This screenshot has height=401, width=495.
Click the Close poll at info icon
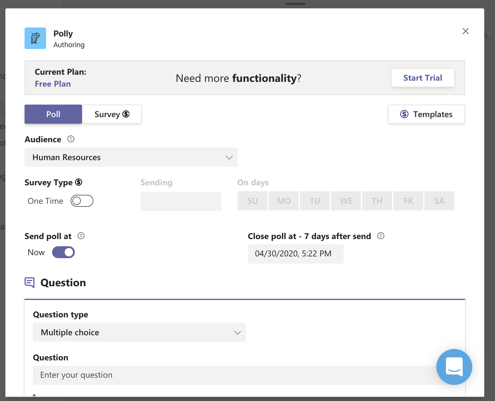pos(381,236)
